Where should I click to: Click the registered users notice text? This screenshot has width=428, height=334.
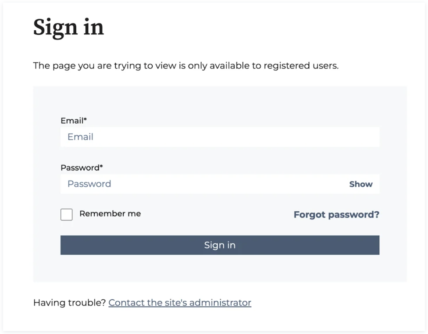(186, 66)
